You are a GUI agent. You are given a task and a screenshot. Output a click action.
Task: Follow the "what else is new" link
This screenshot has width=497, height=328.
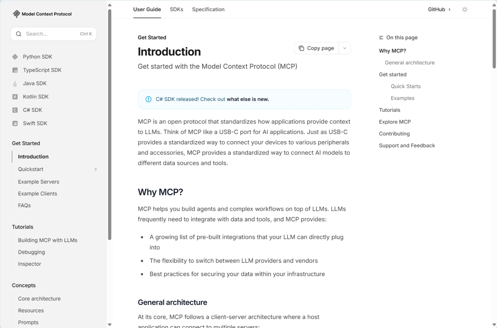tap(248, 99)
